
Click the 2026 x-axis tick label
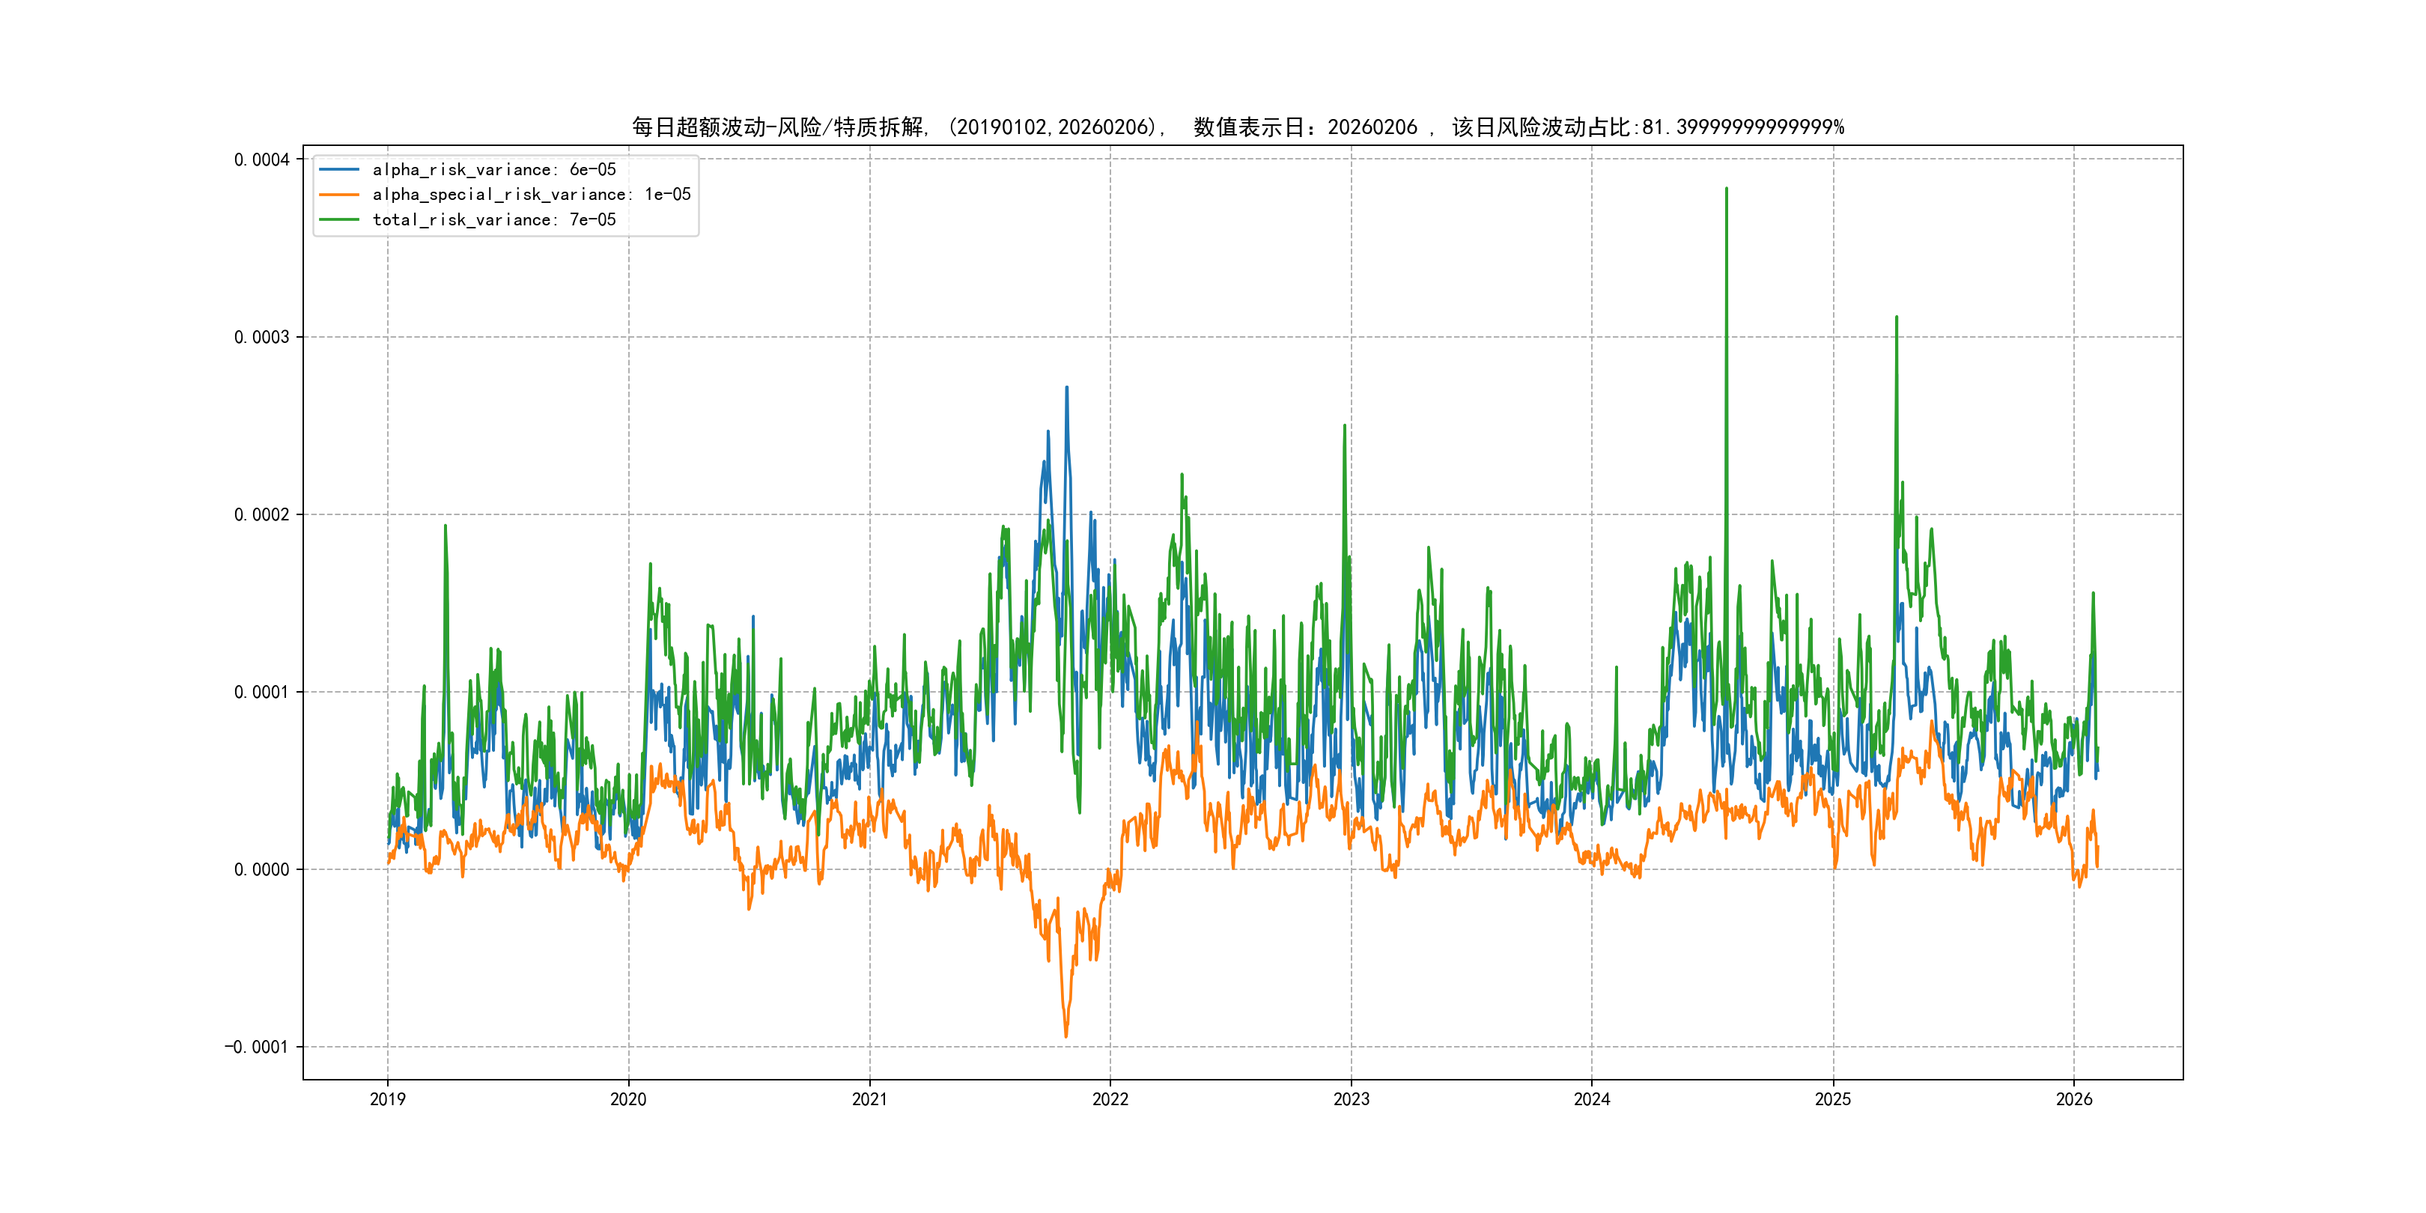[2074, 1099]
